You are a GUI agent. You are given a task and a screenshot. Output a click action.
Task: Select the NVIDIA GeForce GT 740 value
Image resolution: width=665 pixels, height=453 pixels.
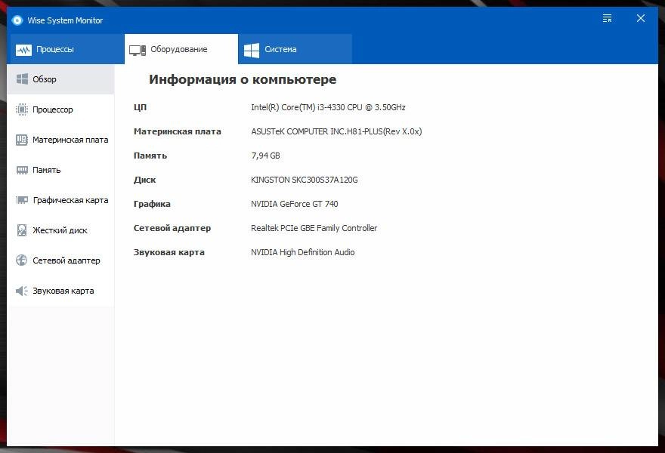coord(294,204)
